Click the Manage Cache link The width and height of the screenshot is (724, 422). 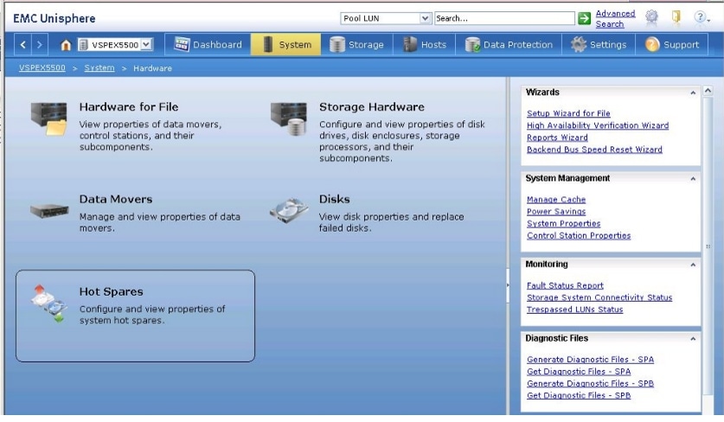pyautogui.click(x=556, y=199)
